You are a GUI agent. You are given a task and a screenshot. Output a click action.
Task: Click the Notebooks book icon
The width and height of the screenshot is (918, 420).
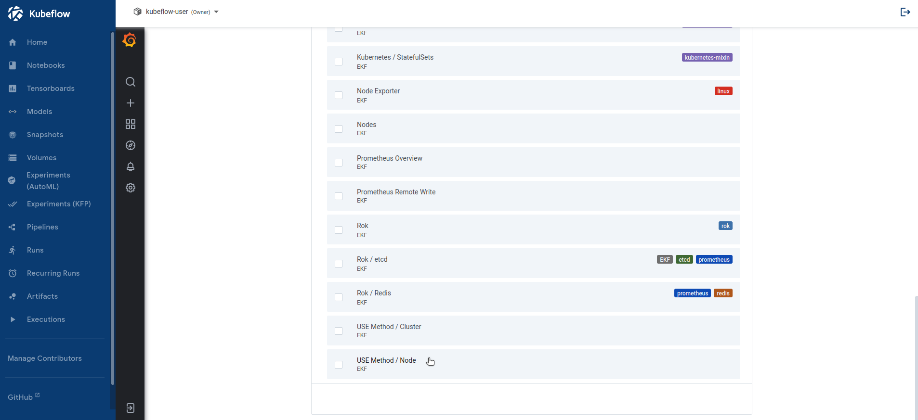(13, 65)
